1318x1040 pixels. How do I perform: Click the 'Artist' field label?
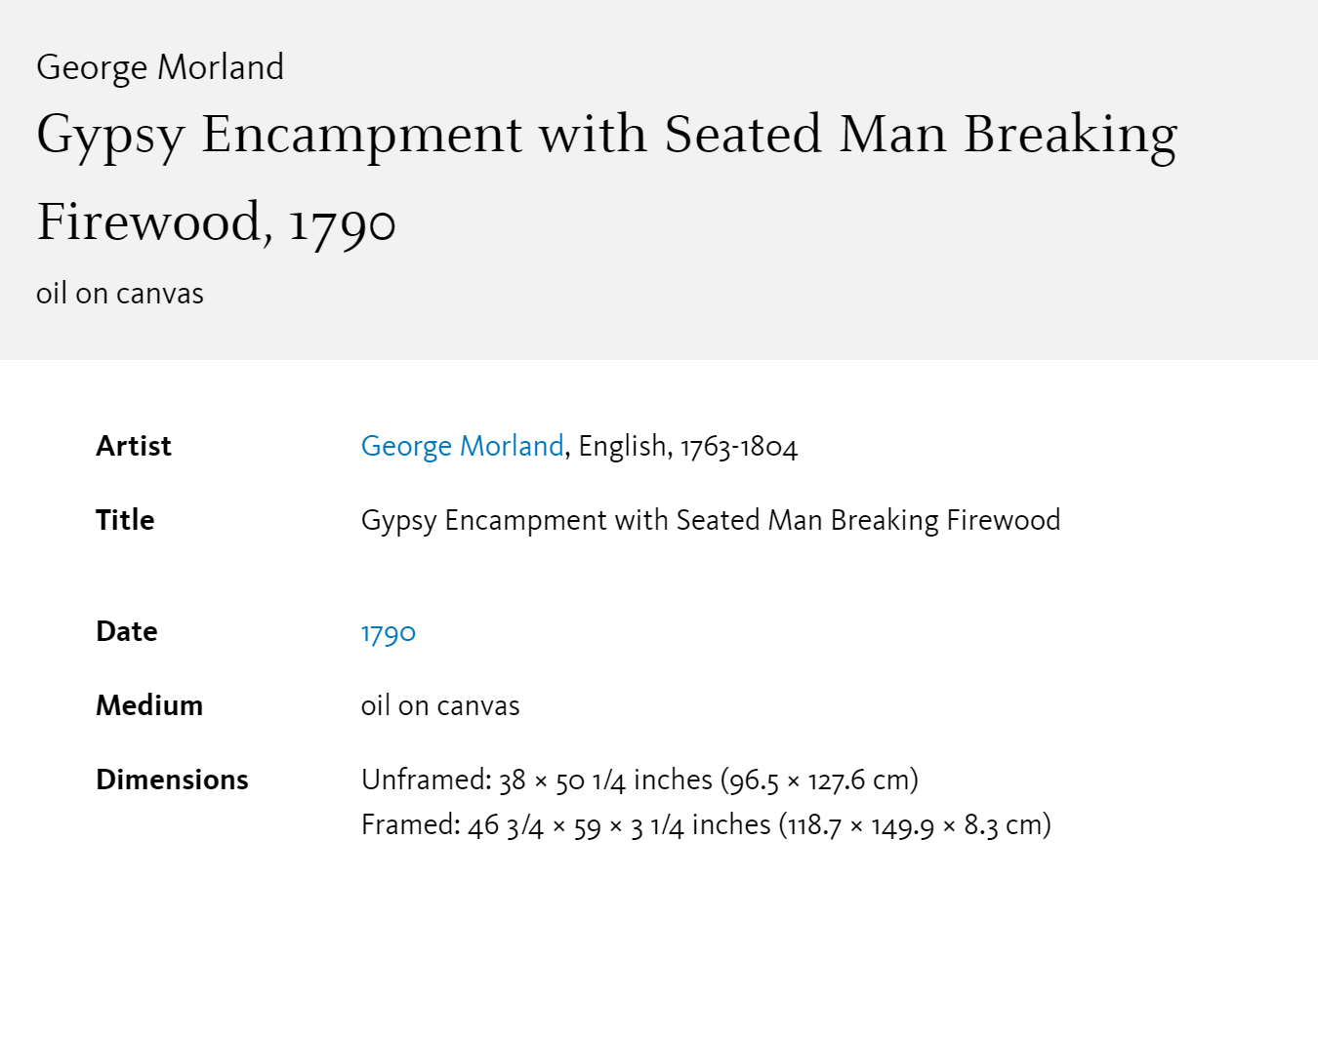[x=134, y=446]
